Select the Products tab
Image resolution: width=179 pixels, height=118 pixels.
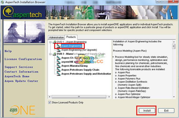coord(71,37)
